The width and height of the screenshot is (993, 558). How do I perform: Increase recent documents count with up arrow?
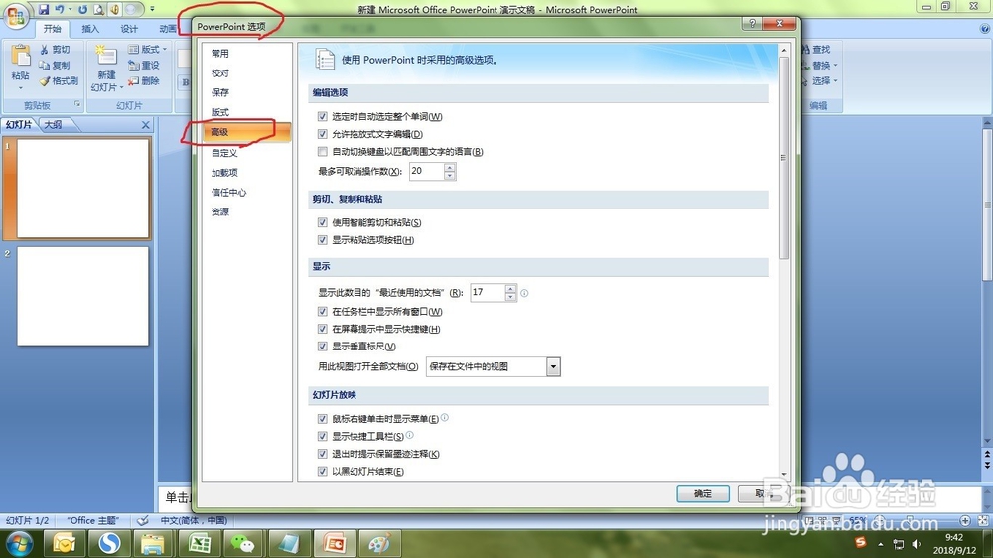pos(511,289)
